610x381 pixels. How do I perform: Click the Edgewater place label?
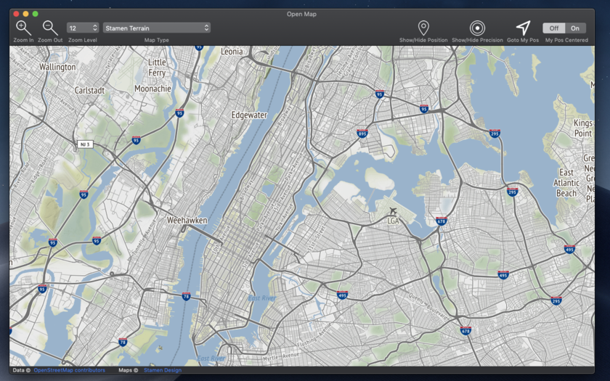[x=249, y=115]
